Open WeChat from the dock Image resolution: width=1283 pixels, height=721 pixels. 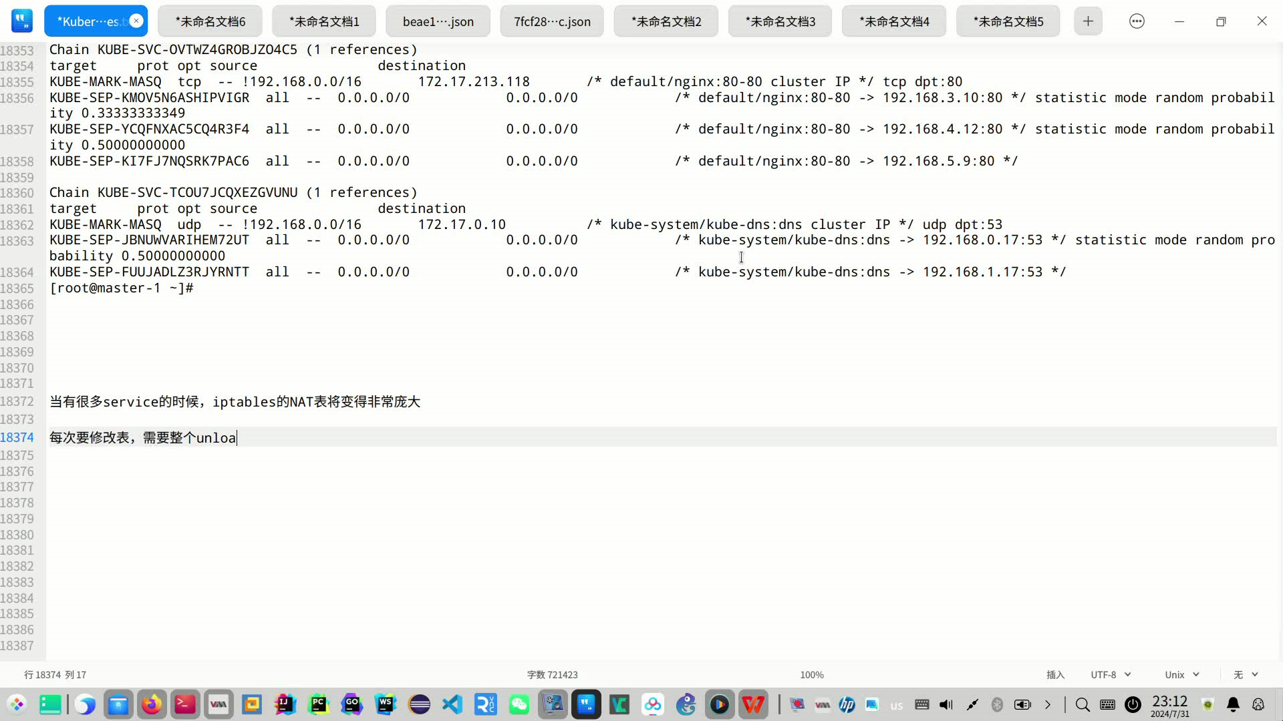tap(519, 704)
